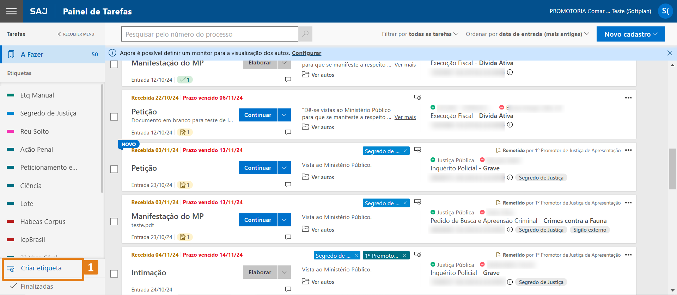Close the monitor info banner
The image size is (677, 295).
click(669, 53)
